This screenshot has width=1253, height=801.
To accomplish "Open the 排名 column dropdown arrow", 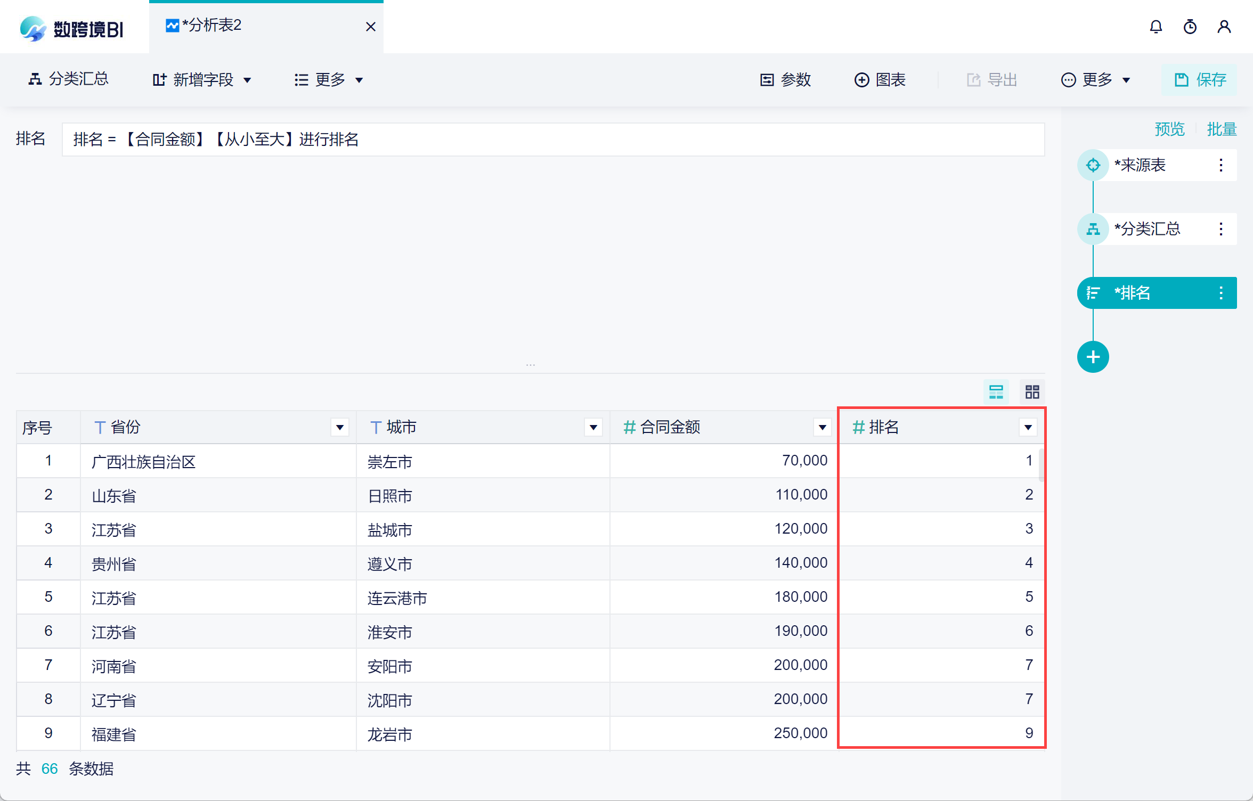I will click(1028, 427).
